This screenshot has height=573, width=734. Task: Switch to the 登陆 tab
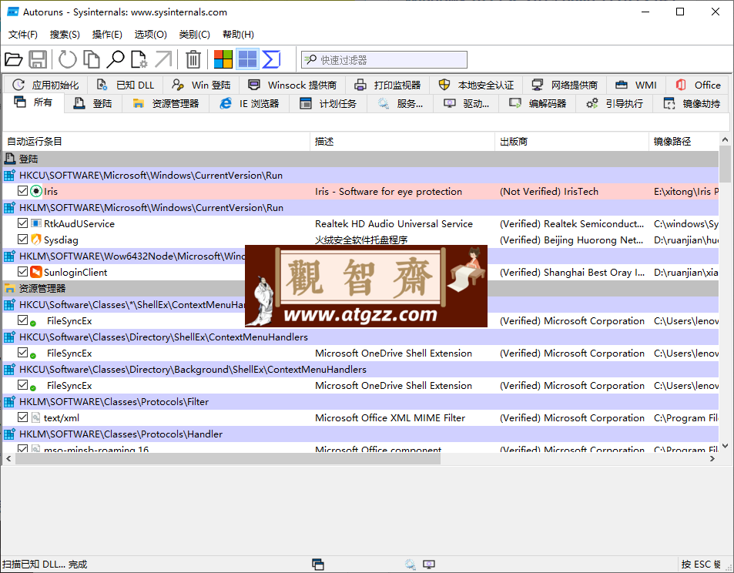point(93,103)
